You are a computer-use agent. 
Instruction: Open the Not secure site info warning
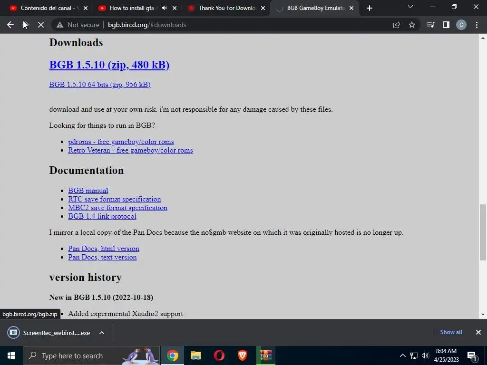[78, 25]
